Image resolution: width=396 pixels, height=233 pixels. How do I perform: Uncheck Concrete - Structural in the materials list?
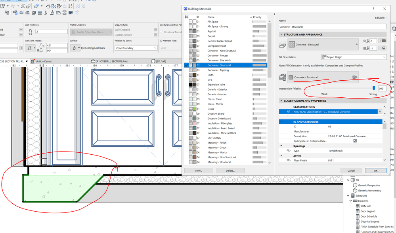coord(186,65)
